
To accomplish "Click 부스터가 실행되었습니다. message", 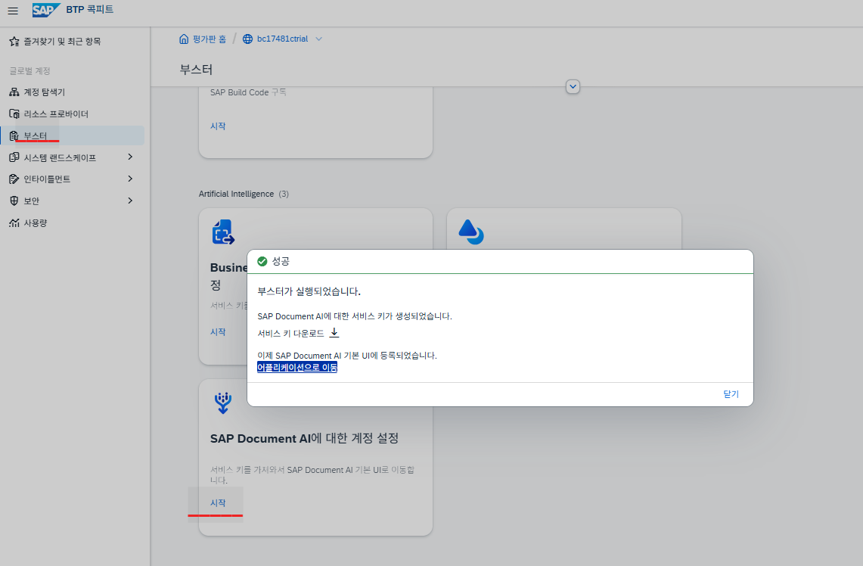I will tap(309, 291).
